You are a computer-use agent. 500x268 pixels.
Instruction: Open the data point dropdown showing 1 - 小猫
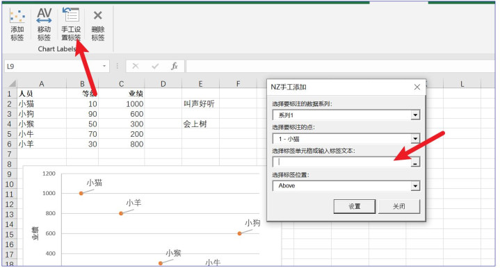pyautogui.click(x=415, y=138)
